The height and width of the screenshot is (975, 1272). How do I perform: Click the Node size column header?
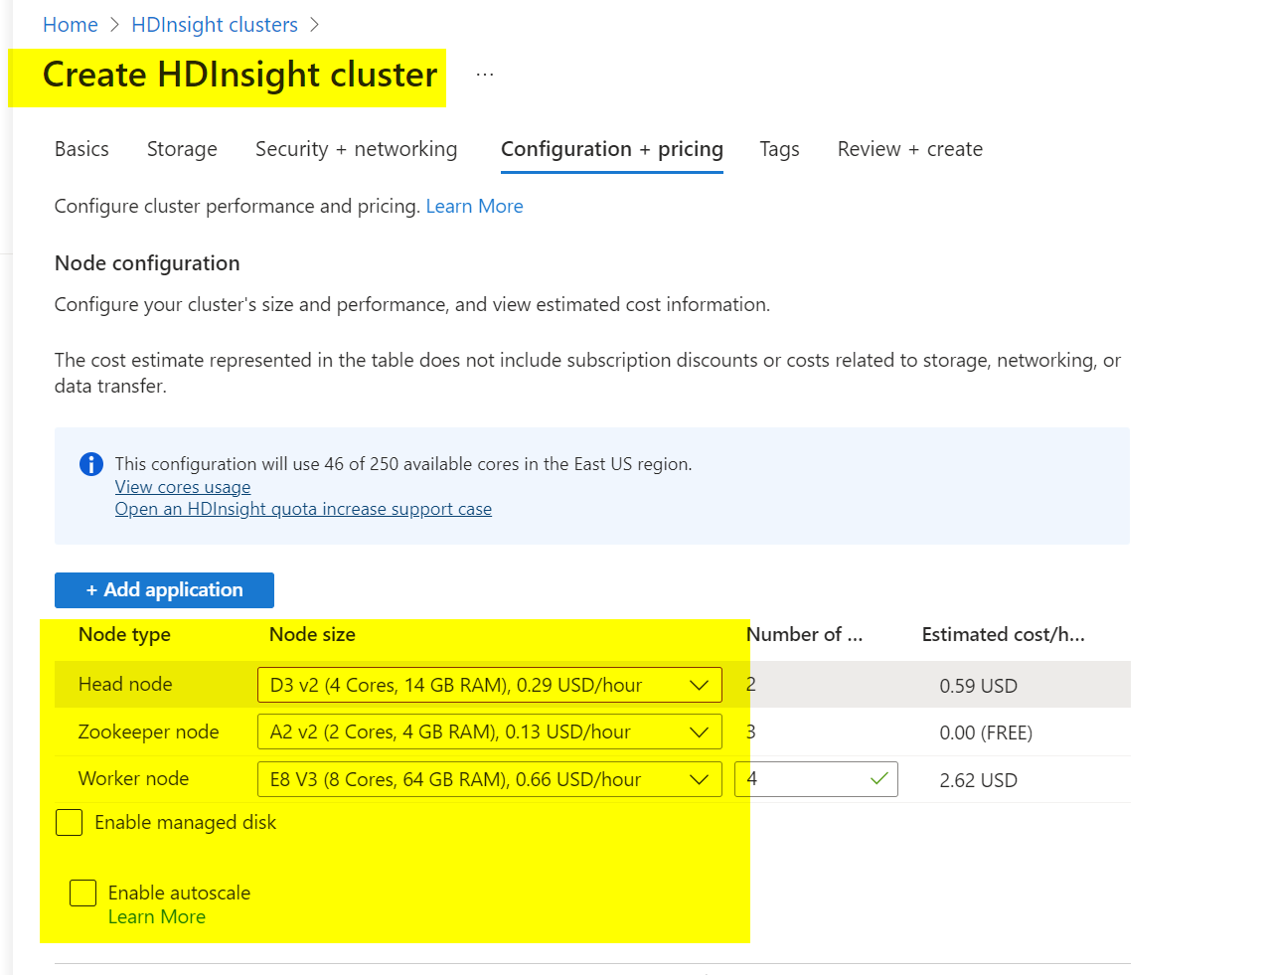312,635
